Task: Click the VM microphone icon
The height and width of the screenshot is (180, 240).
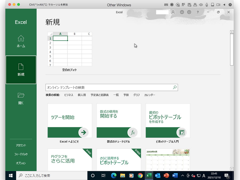Action: click(x=207, y=5)
